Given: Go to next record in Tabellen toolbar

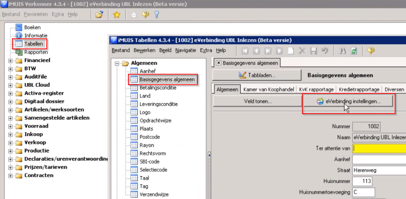Looking at the screenshot, I should pyautogui.click(x=279, y=51).
